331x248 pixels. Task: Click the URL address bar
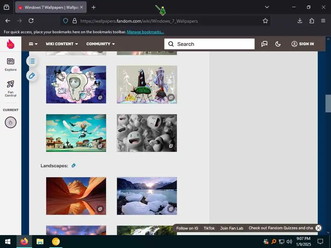click(165, 21)
